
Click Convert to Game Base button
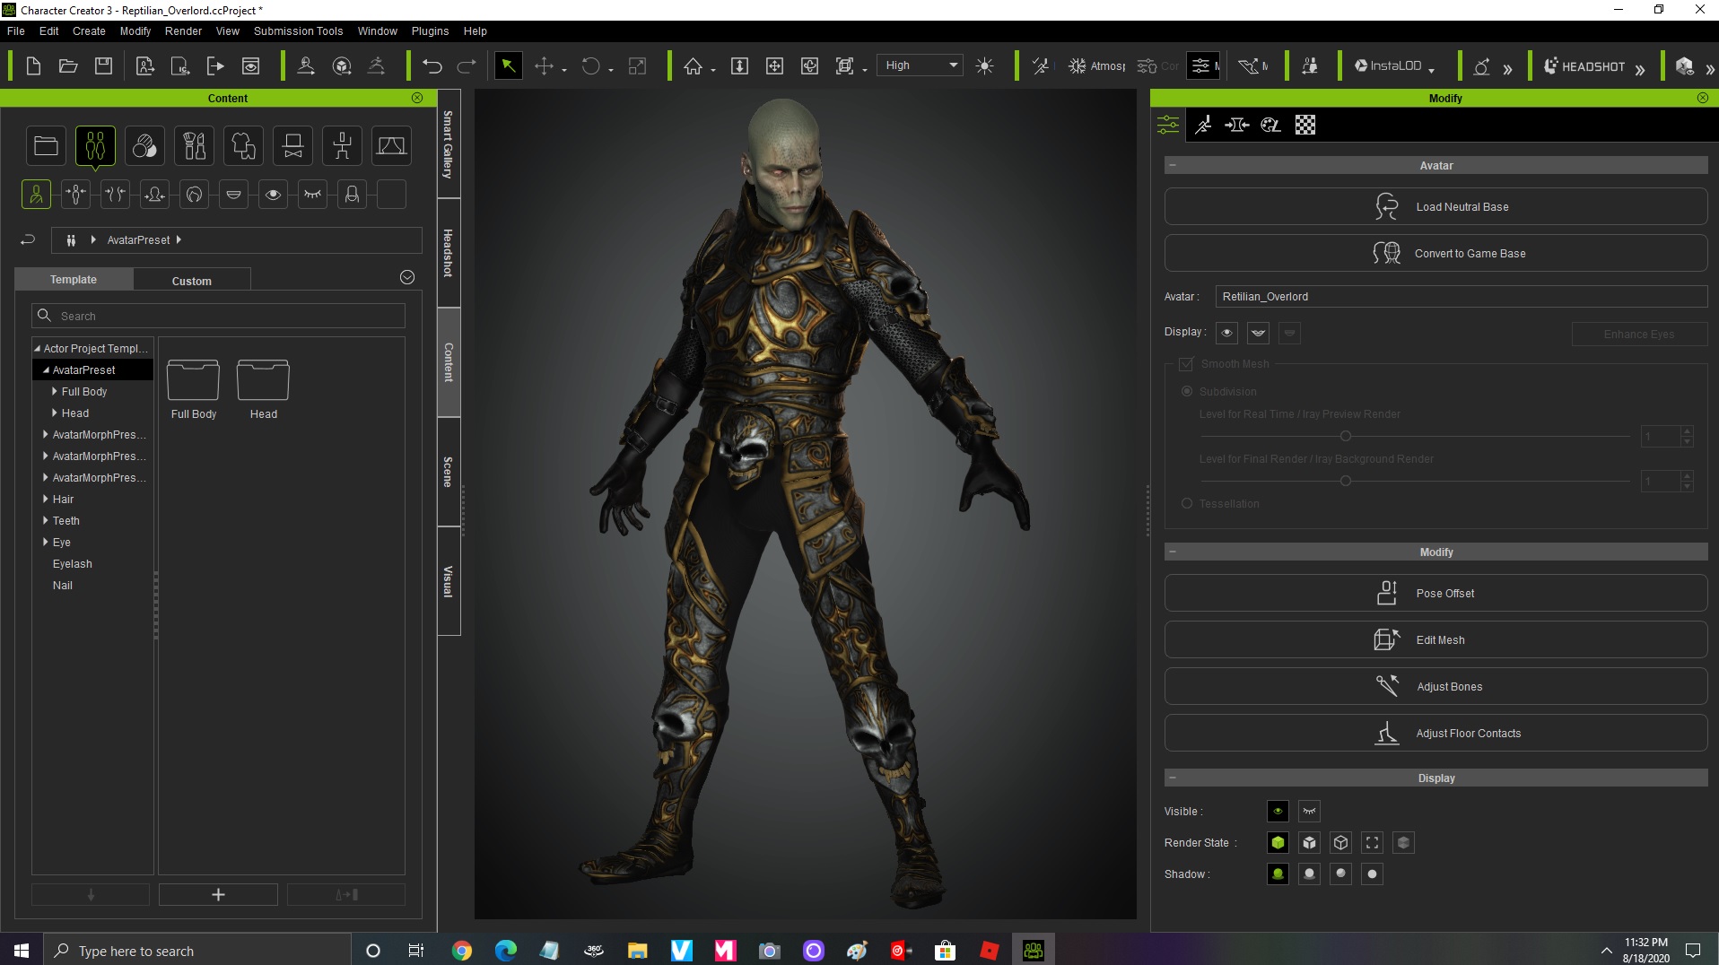point(1435,253)
